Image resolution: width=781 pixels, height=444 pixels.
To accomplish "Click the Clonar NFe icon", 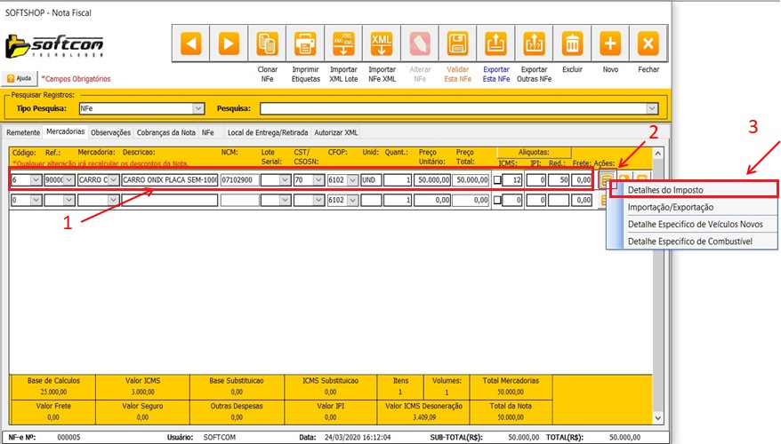I will coord(267,44).
